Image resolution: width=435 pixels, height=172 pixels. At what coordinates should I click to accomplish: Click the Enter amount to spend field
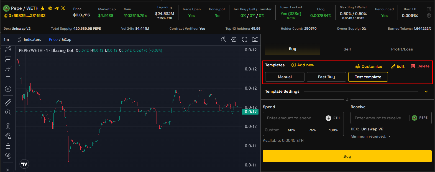pyautogui.click(x=292, y=118)
